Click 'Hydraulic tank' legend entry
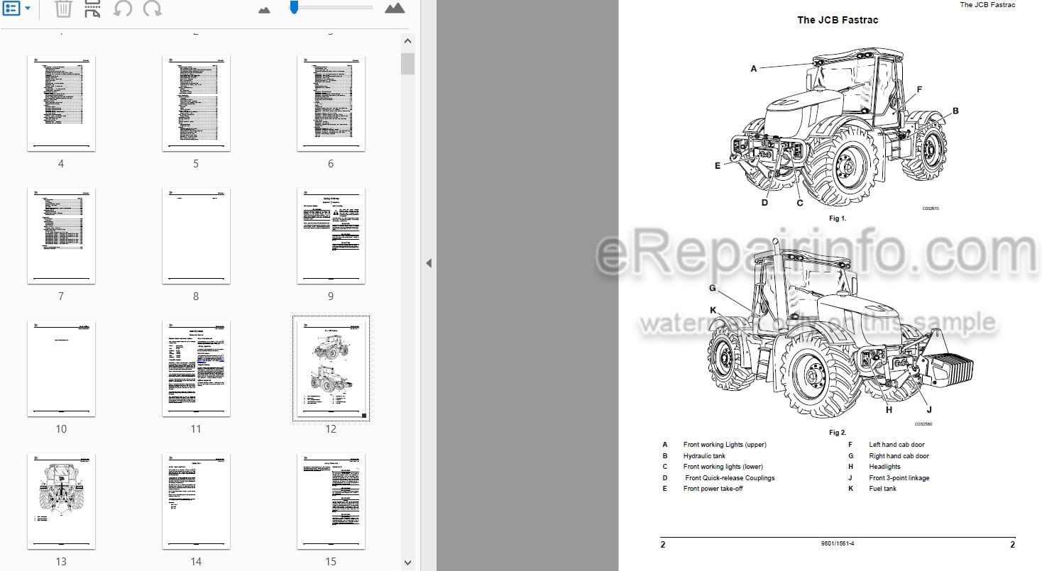The image size is (1042, 571). click(x=704, y=456)
